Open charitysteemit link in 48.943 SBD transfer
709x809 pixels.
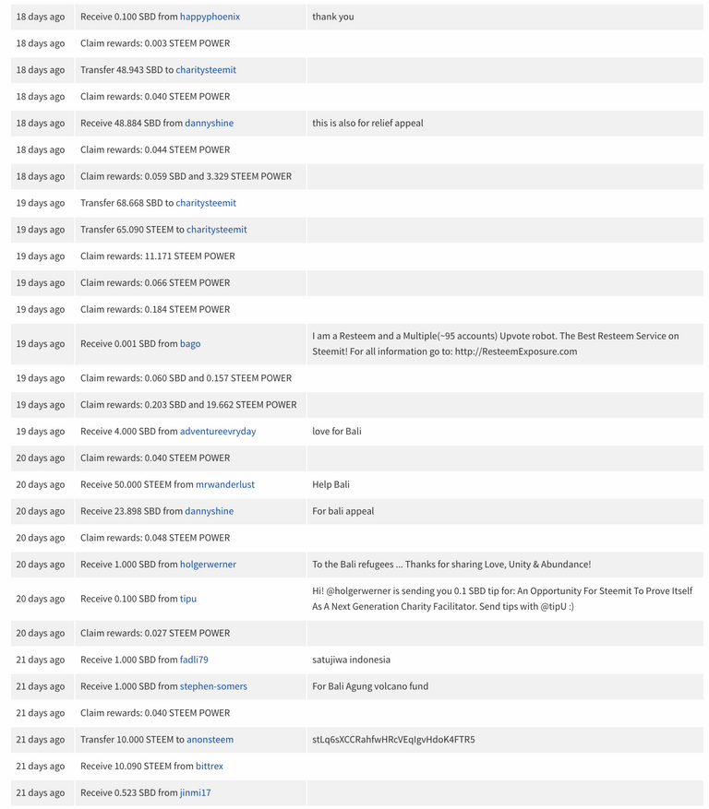point(206,70)
